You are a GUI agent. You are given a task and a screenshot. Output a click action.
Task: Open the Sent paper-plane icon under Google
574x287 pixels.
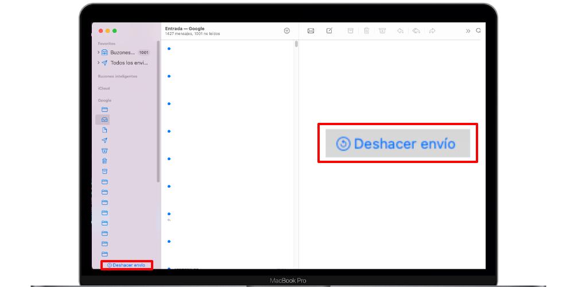(104, 140)
